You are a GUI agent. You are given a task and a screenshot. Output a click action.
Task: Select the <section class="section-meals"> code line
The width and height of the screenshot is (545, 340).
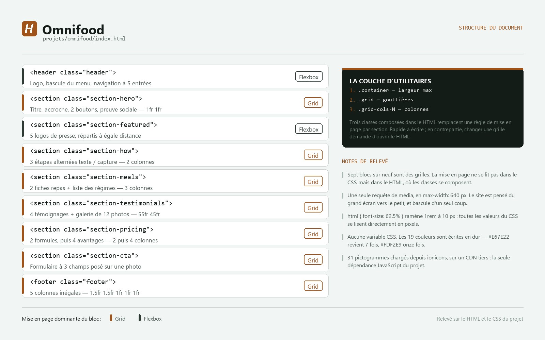[88, 177]
